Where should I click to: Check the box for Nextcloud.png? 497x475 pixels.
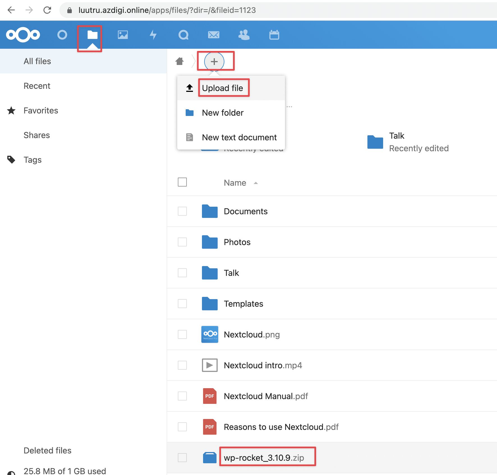[x=182, y=334]
